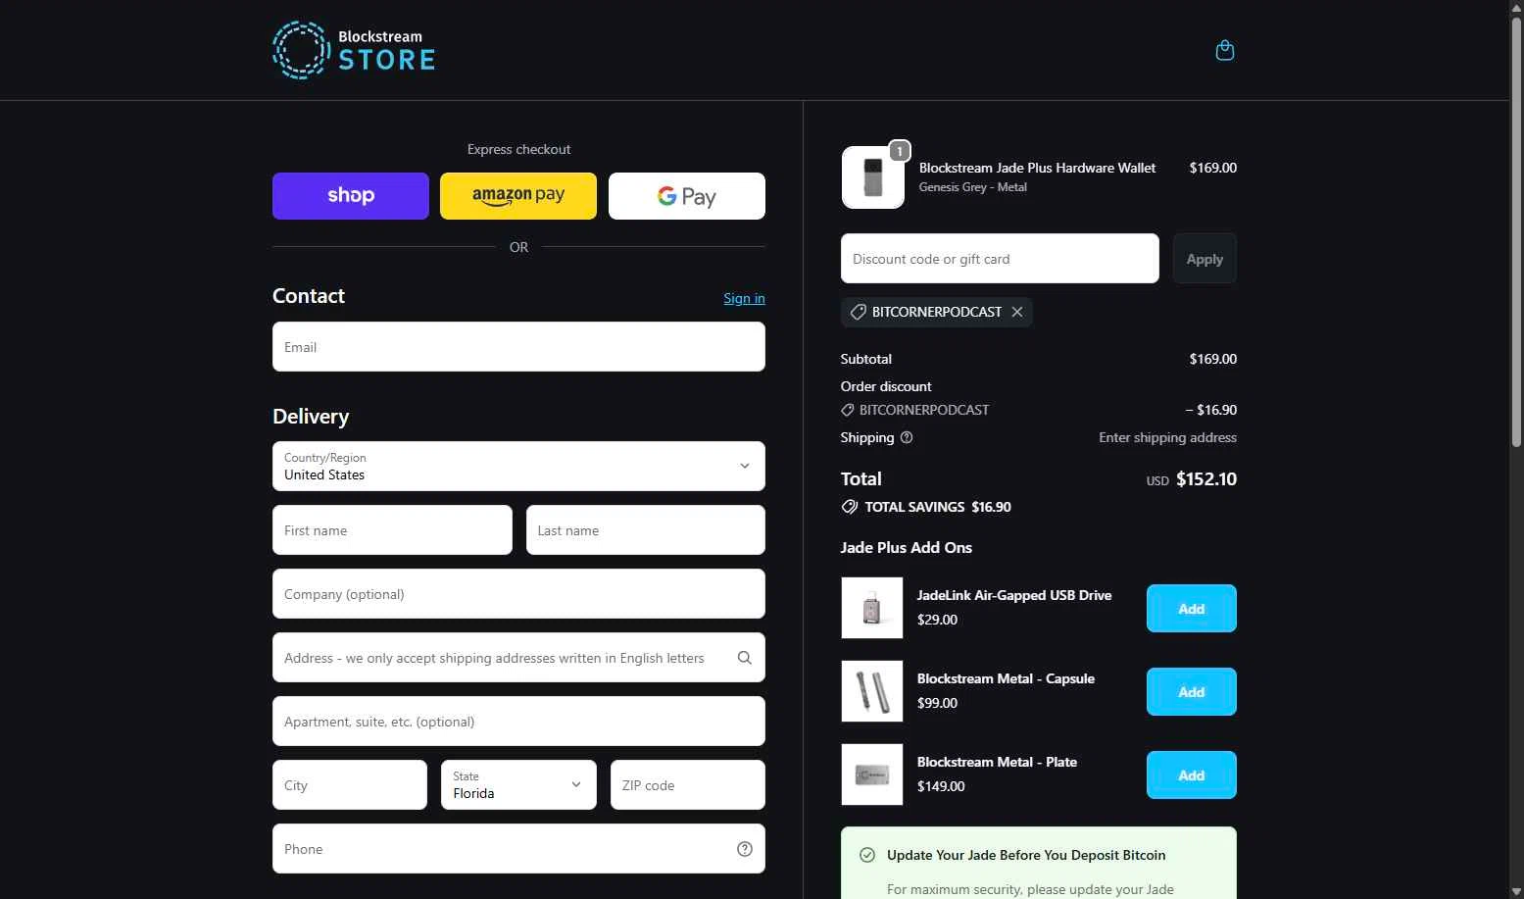Open the Sign in link
Image resolution: width=1524 pixels, height=899 pixels.
pos(744,298)
